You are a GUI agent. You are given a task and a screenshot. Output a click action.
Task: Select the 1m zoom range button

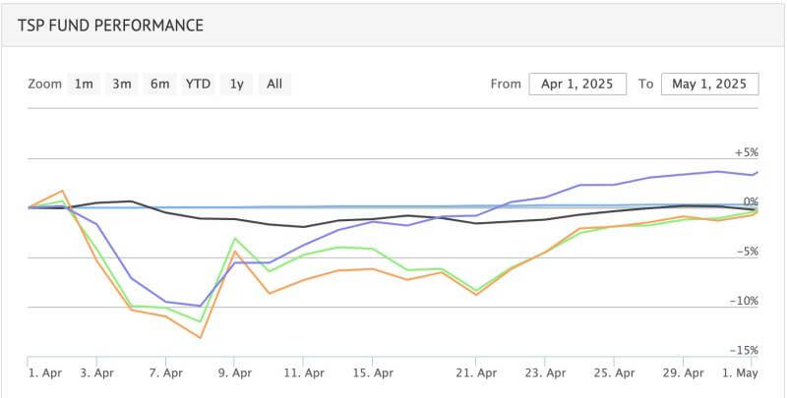[84, 84]
